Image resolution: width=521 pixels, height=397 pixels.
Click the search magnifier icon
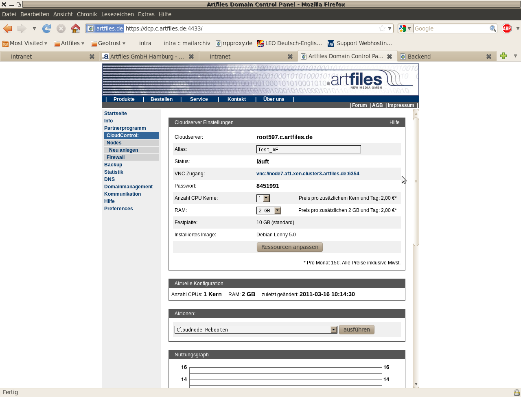point(493,28)
